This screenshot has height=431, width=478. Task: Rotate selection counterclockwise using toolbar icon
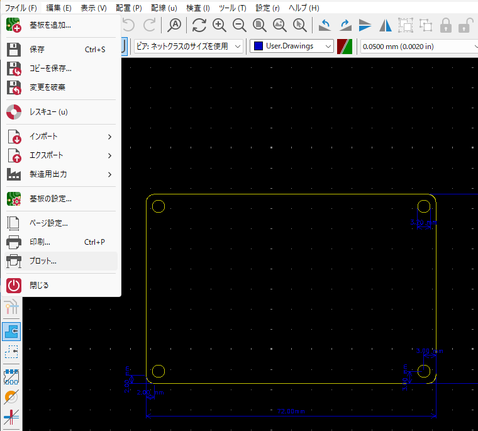(325, 25)
